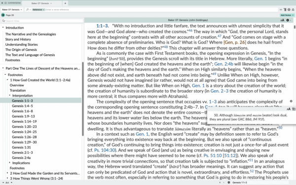The image size is (296, 185).
Task: Click the font size icon in footnote popup
Action: click(x=289, y=109)
